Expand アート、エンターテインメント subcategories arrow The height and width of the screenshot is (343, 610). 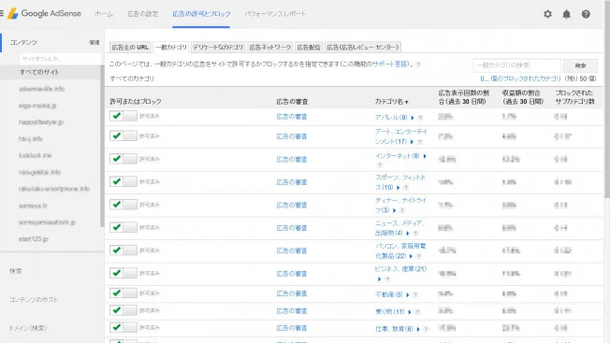(412, 142)
